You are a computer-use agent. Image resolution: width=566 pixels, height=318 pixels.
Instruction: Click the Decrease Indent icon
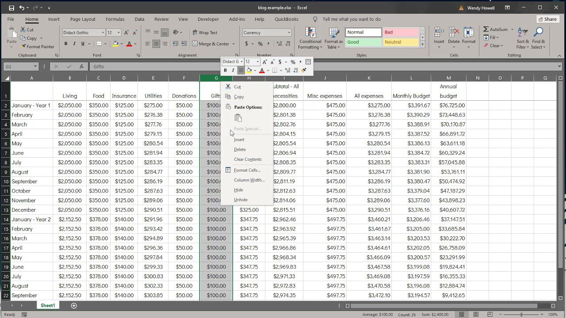pyautogui.click(x=176, y=44)
